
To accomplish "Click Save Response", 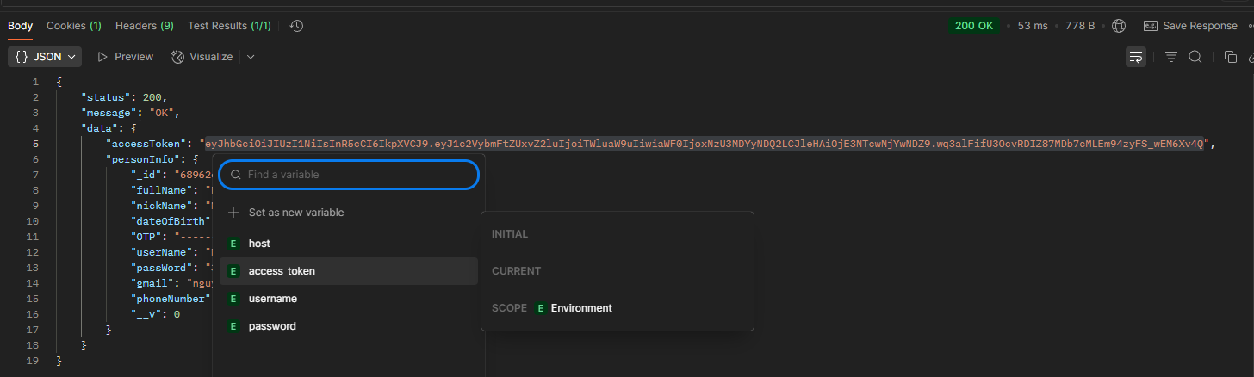I will coord(1190,26).
